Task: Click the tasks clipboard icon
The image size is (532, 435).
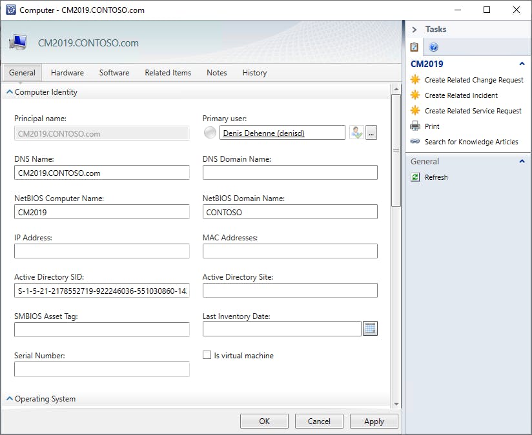Action: pyautogui.click(x=414, y=47)
